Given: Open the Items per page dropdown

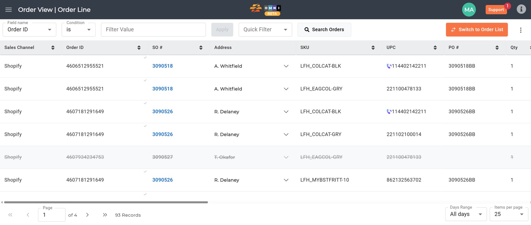Looking at the screenshot, I should 509,214.
